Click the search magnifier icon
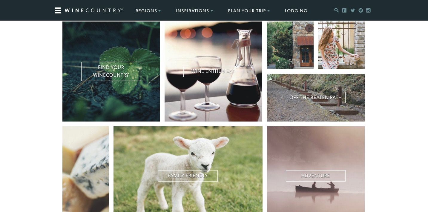 [x=336, y=10]
